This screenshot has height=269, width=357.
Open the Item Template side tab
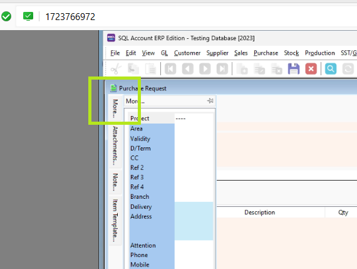click(x=115, y=221)
